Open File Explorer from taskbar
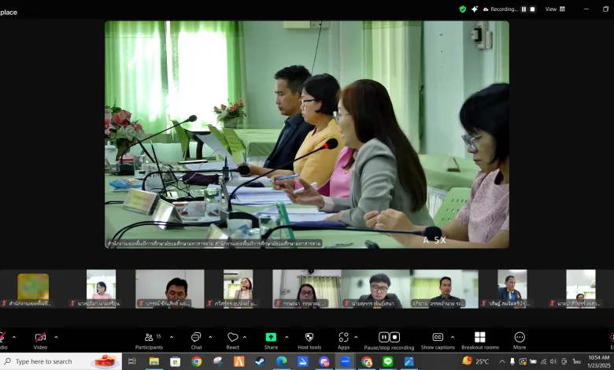Viewport: 614px width, 370px height. pos(154,361)
